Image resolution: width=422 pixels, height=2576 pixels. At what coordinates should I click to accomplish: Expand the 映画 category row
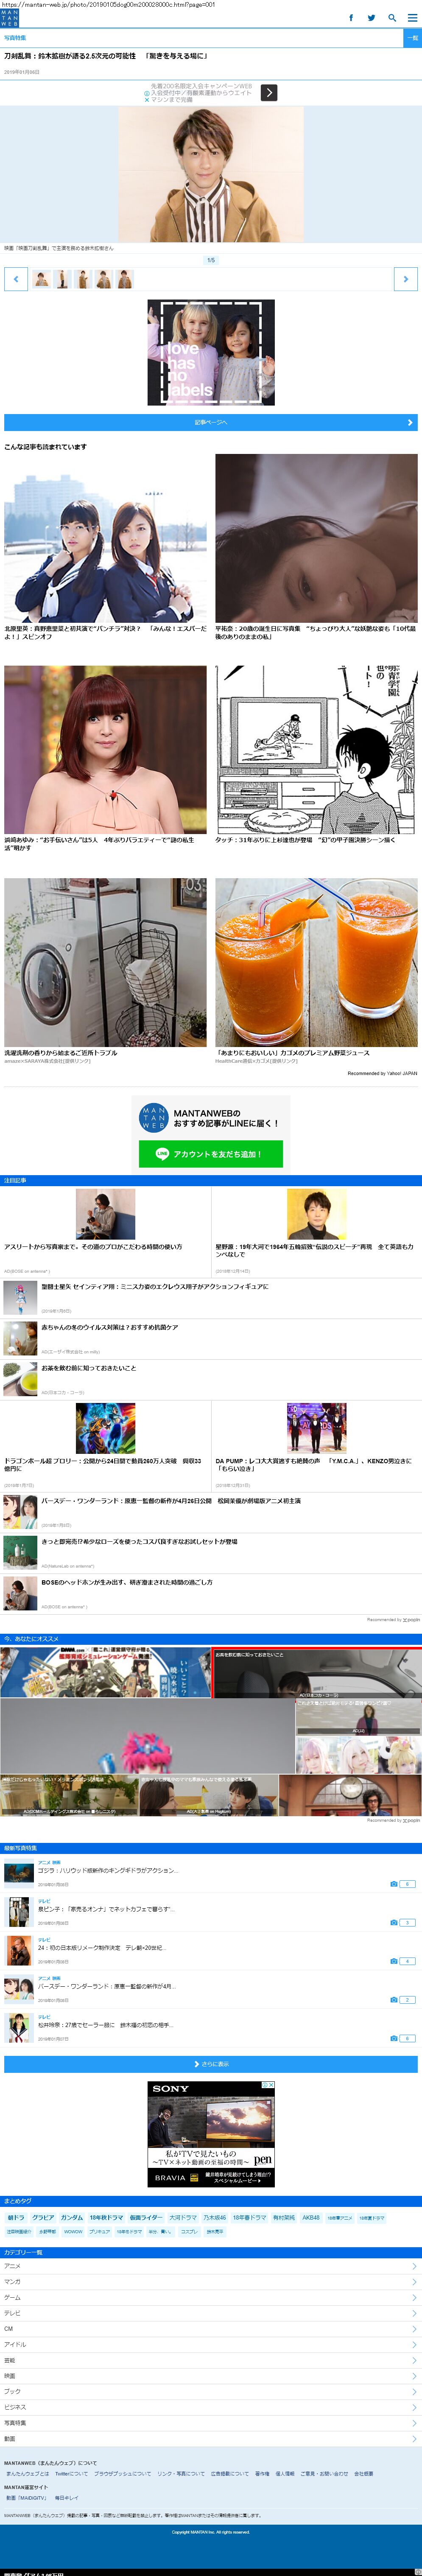[x=211, y=2376]
